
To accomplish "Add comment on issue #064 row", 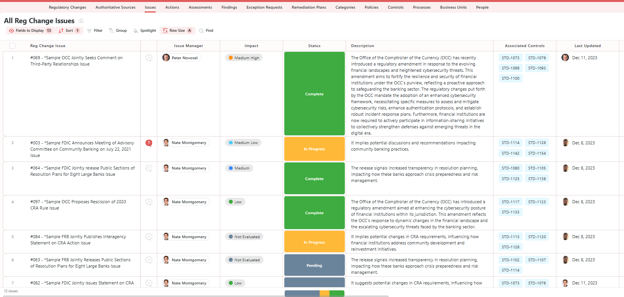I will (x=149, y=168).
